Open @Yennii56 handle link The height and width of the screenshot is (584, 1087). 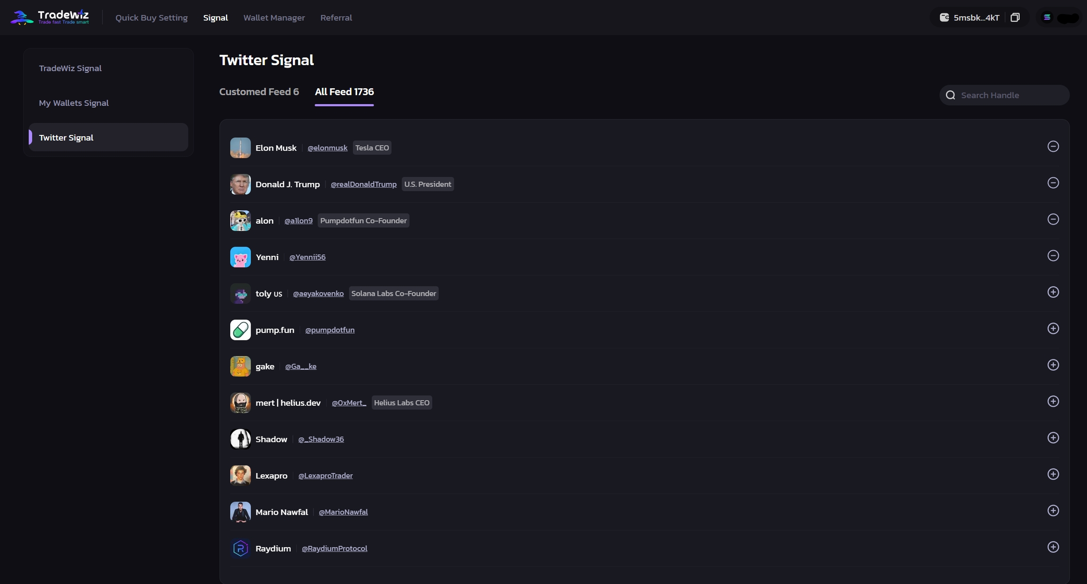307,257
